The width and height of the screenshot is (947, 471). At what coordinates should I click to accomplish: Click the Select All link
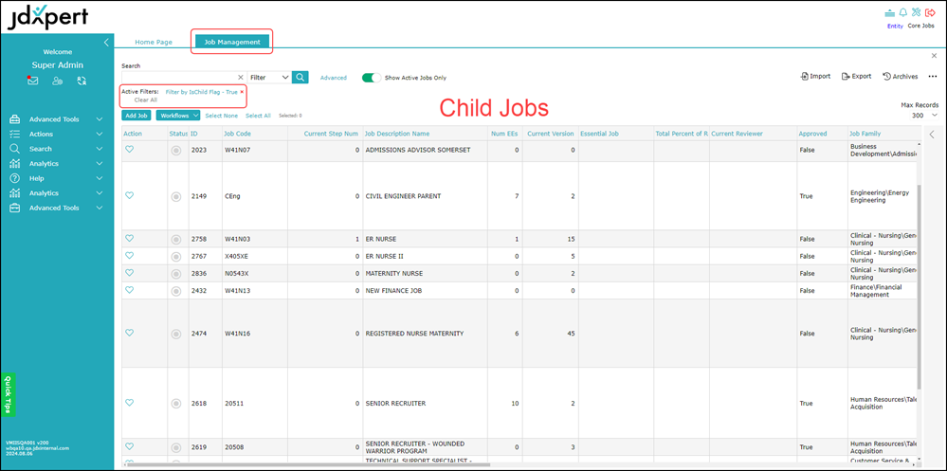point(258,116)
